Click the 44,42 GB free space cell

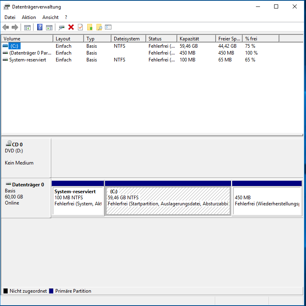pos(227,46)
